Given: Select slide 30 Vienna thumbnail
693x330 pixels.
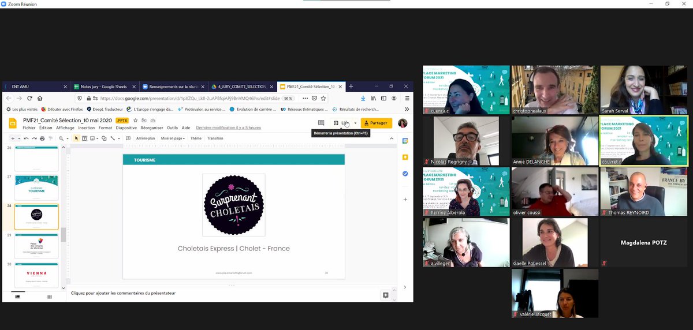Looking at the screenshot, I should tap(36, 274).
